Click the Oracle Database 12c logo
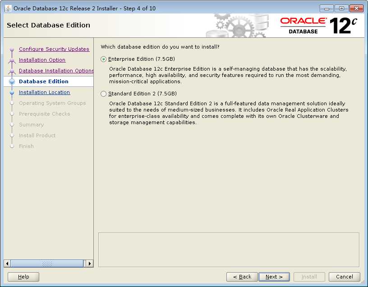 [319, 26]
